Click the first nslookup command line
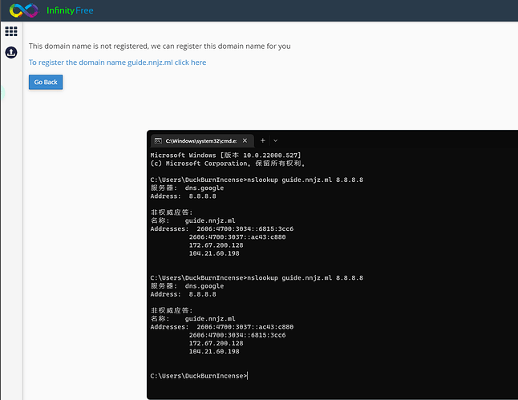 257,180
